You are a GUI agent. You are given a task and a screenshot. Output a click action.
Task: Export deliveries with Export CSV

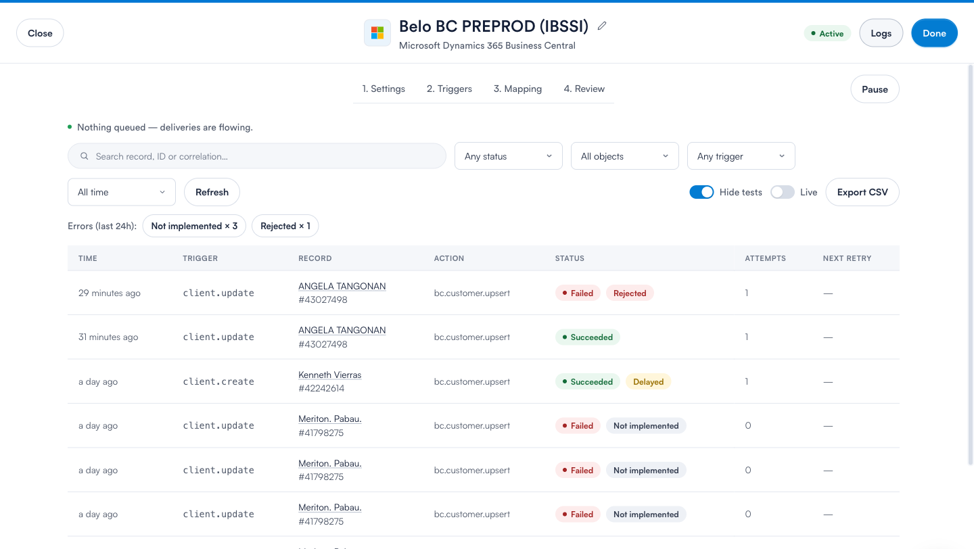point(862,192)
